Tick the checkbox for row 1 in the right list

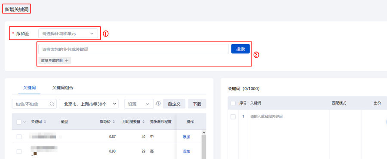233,116
